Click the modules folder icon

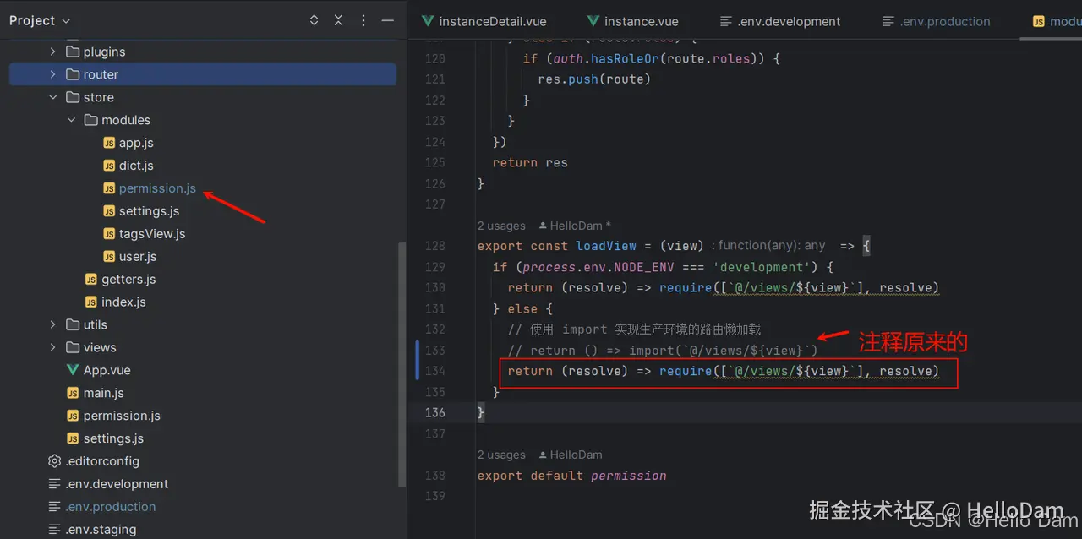(91, 120)
